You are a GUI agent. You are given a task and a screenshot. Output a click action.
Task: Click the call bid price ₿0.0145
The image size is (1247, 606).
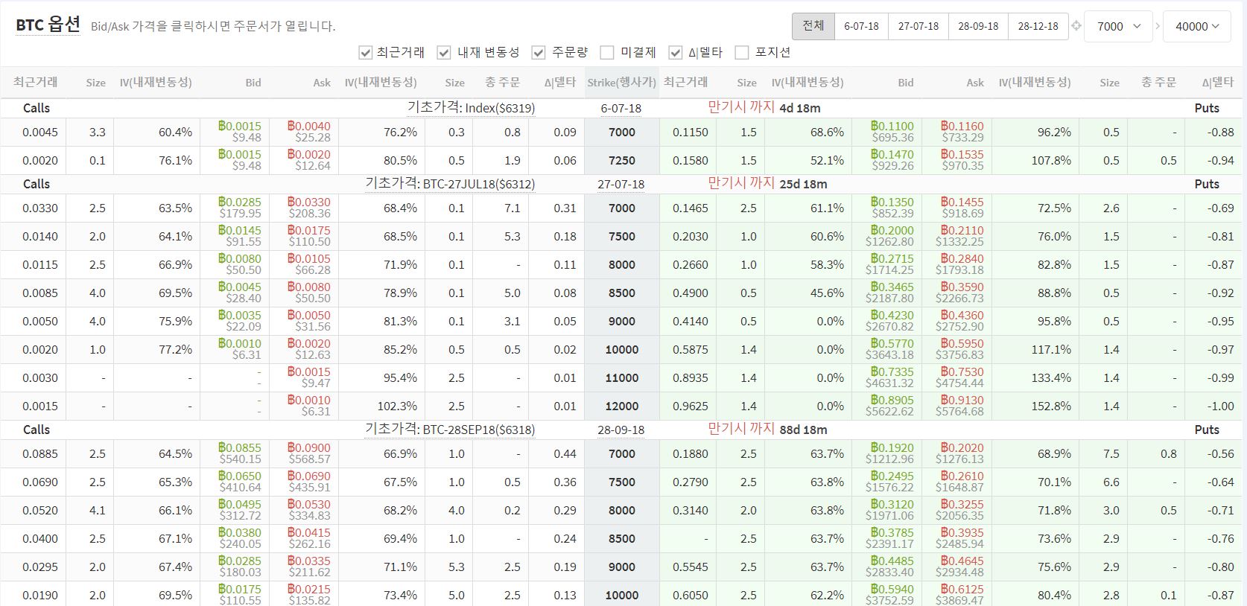coord(240,231)
